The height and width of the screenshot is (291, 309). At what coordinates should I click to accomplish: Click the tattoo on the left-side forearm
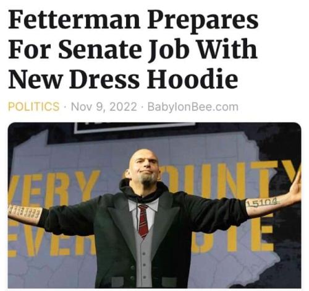[23, 212]
